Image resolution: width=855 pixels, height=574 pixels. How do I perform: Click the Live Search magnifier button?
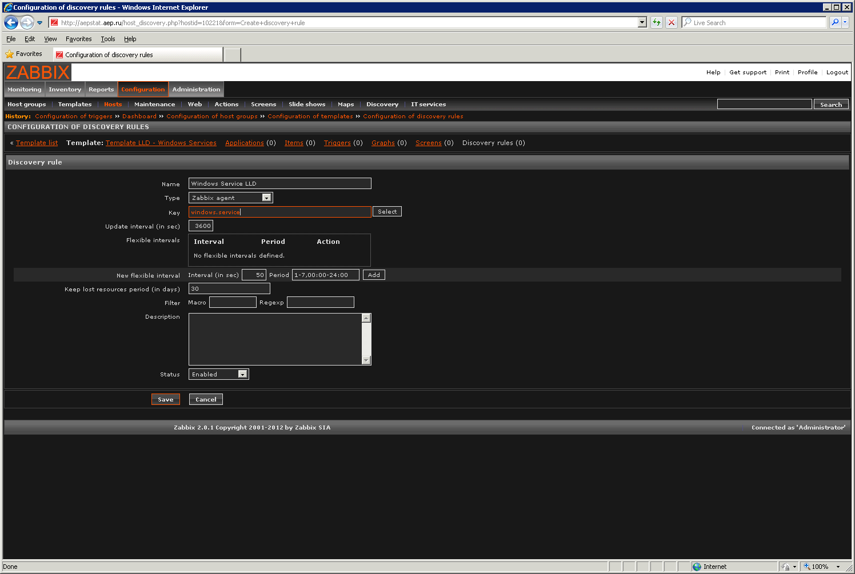[x=835, y=22]
